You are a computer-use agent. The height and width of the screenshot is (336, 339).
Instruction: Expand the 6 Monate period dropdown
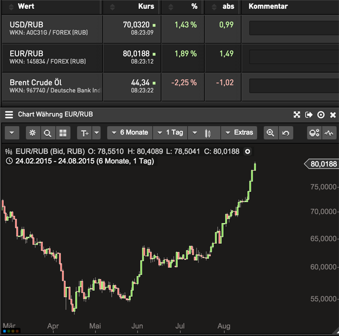tap(130, 133)
